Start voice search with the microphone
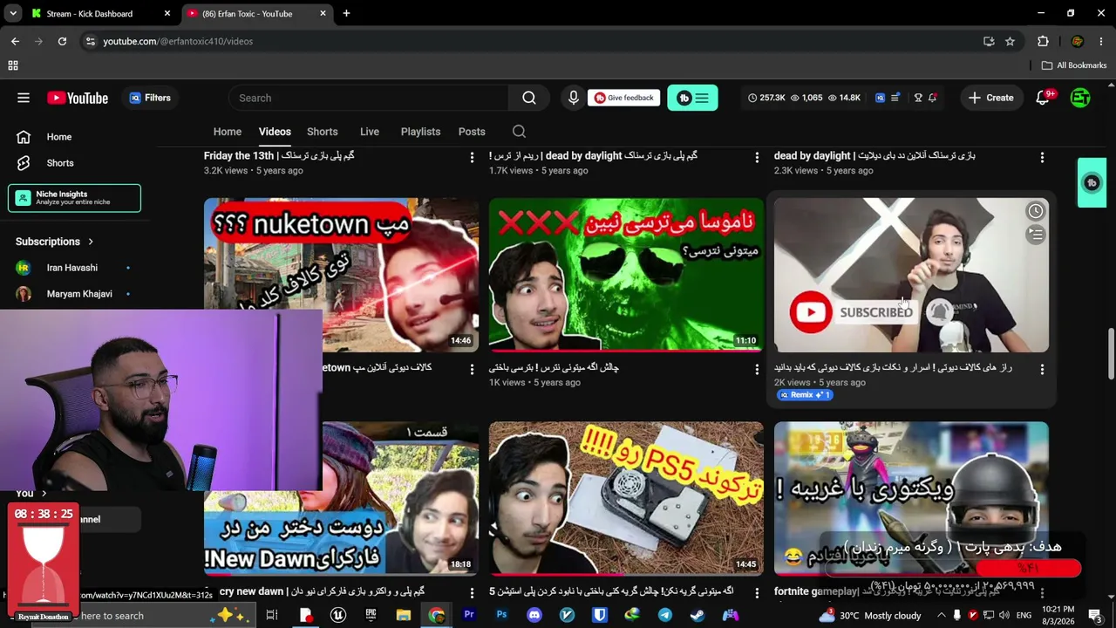Image resolution: width=1116 pixels, height=628 pixels. pos(573,98)
